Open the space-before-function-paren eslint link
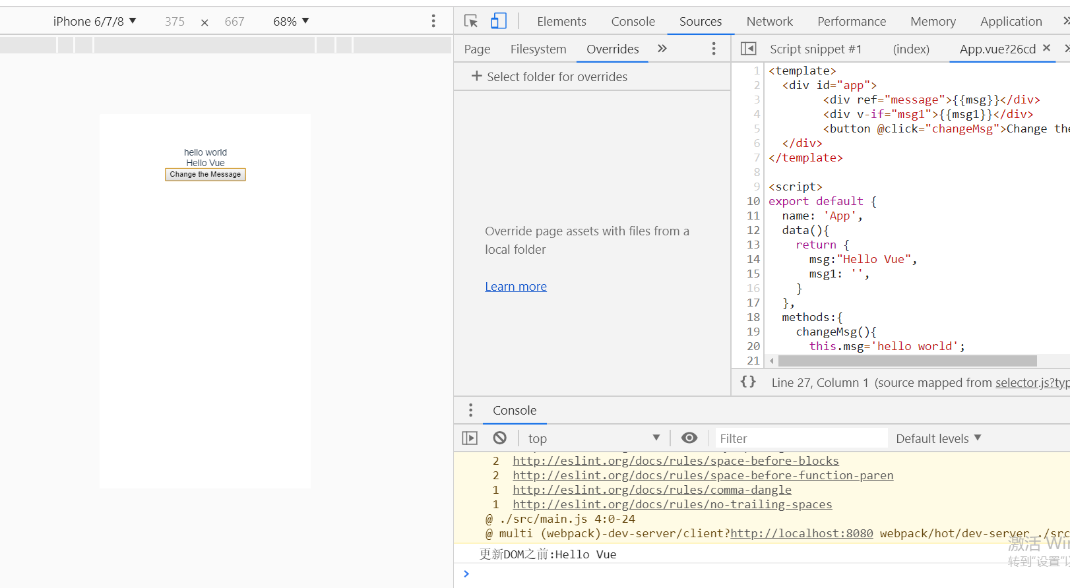The width and height of the screenshot is (1070, 588). click(x=703, y=475)
